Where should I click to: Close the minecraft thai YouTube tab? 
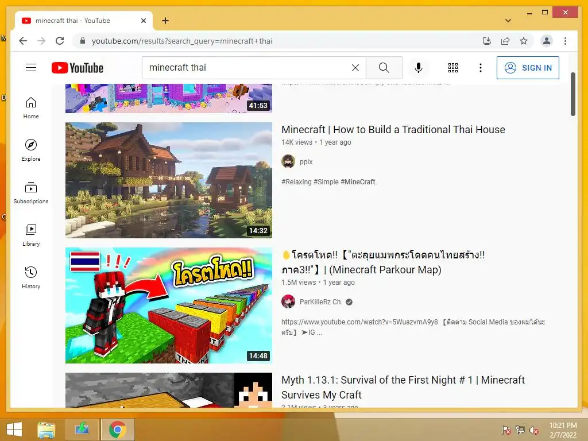click(143, 21)
